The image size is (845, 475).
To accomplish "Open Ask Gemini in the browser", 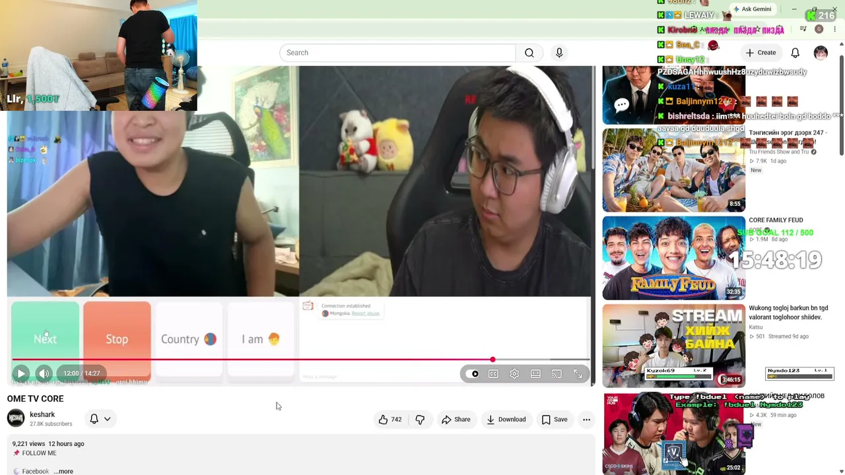I will (x=751, y=9).
